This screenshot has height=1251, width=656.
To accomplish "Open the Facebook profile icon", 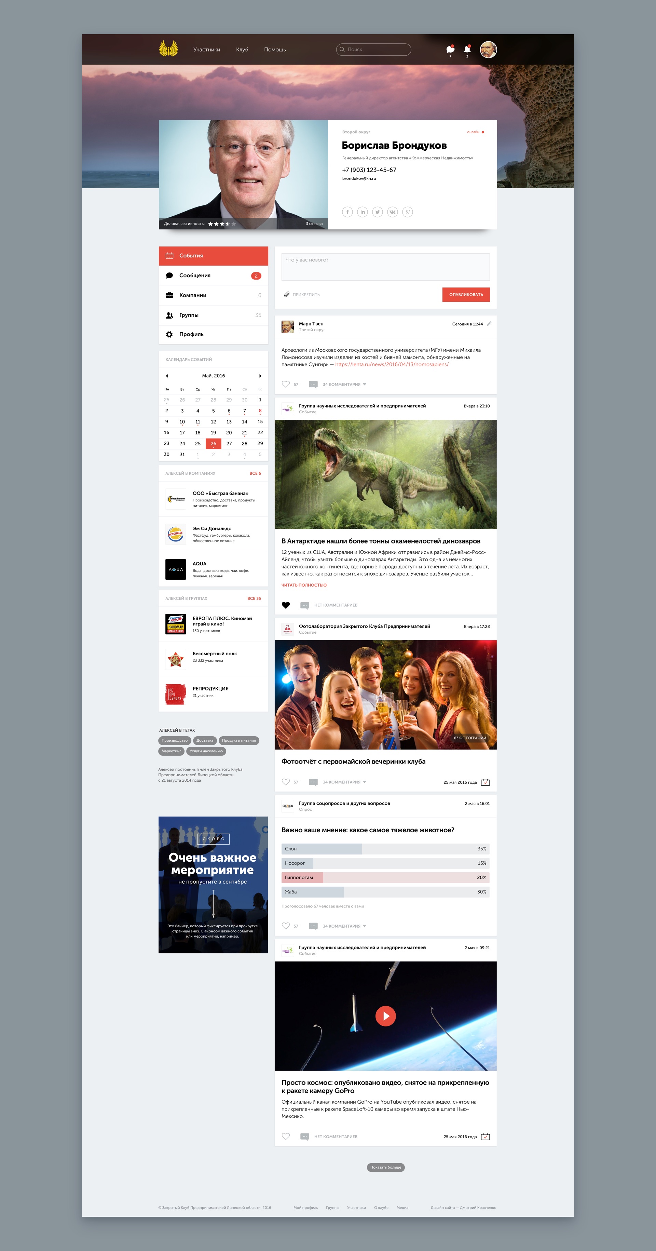I will [x=347, y=212].
